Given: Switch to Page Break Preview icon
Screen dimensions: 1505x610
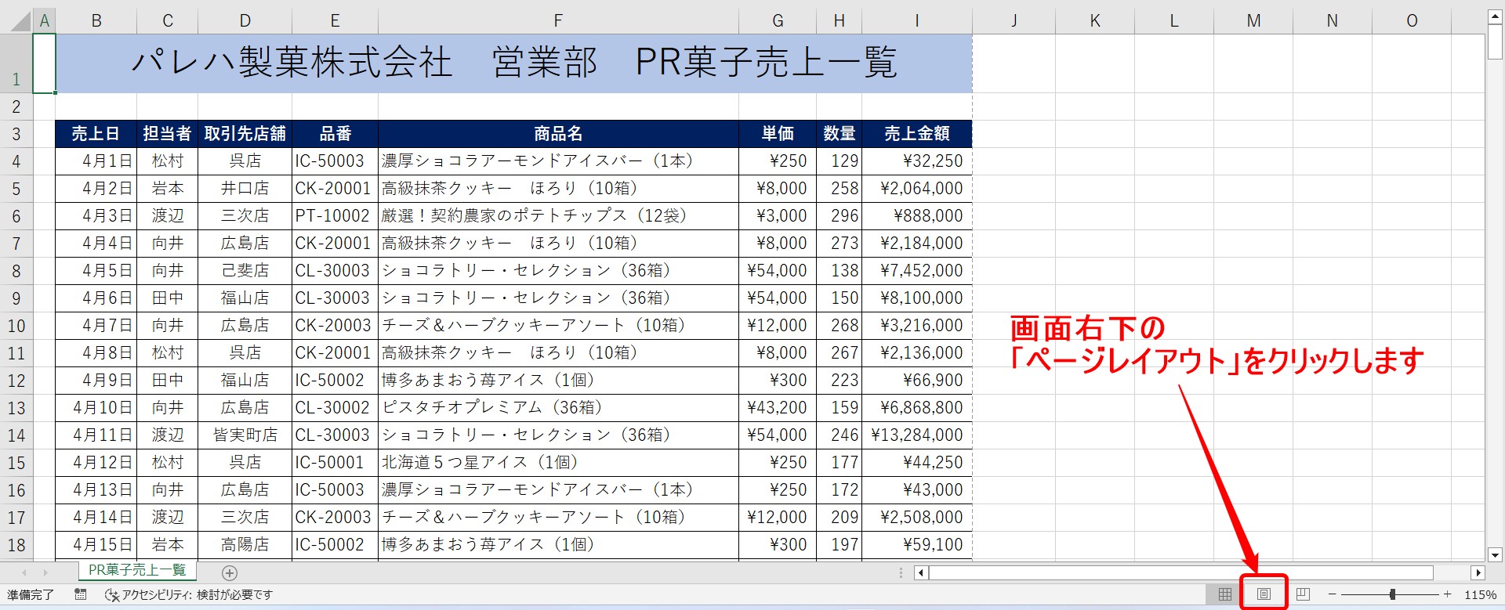Looking at the screenshot, I should coord(1303,594).
